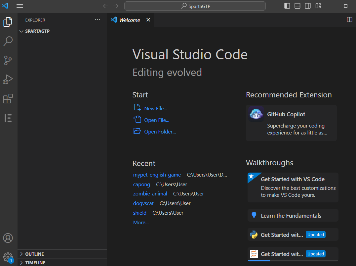Click the VS Code logo in title bar
This screenshot has width=356, height=266.
(x=5, y=6)
